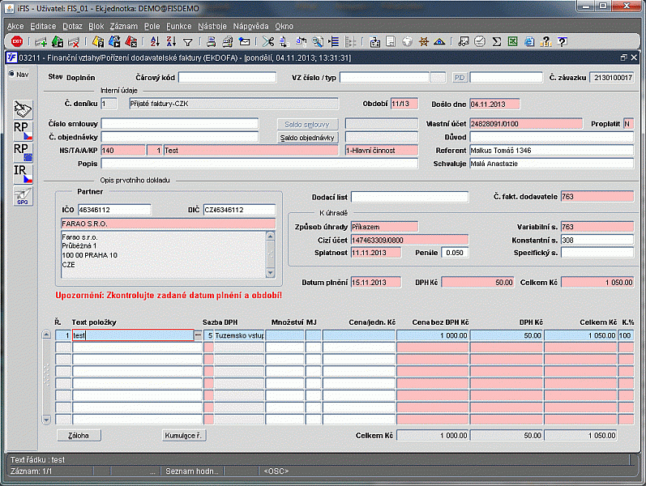Click the envelope mail toolbar icon

(x=244, y=41)
